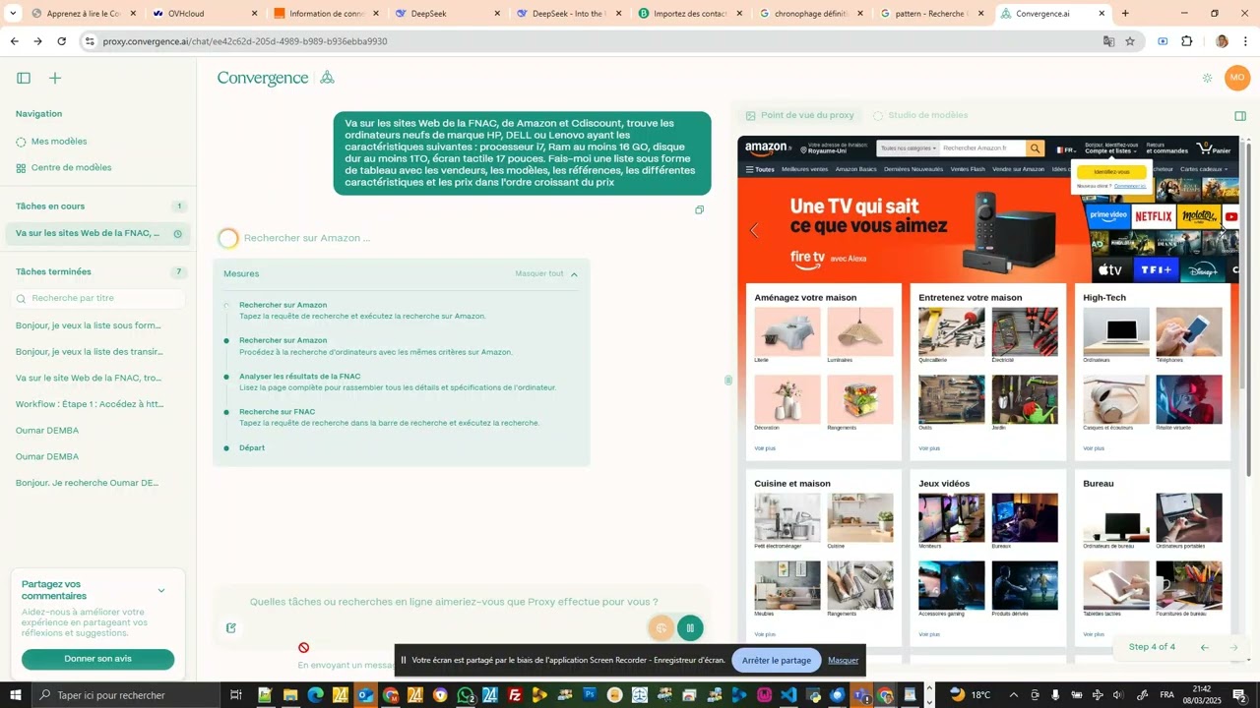Click the Recherche par titre search field
1260x708 pixels.
(x=98, y=298)
